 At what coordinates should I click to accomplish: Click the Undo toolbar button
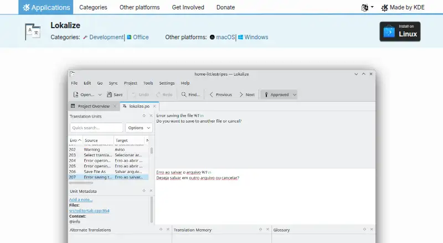coord(141,95)
